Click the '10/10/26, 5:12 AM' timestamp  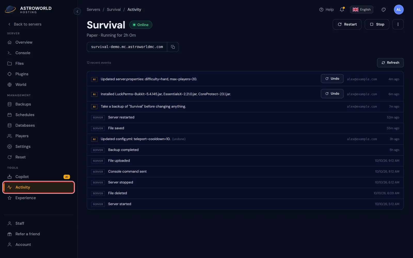(x=387, y=204)
